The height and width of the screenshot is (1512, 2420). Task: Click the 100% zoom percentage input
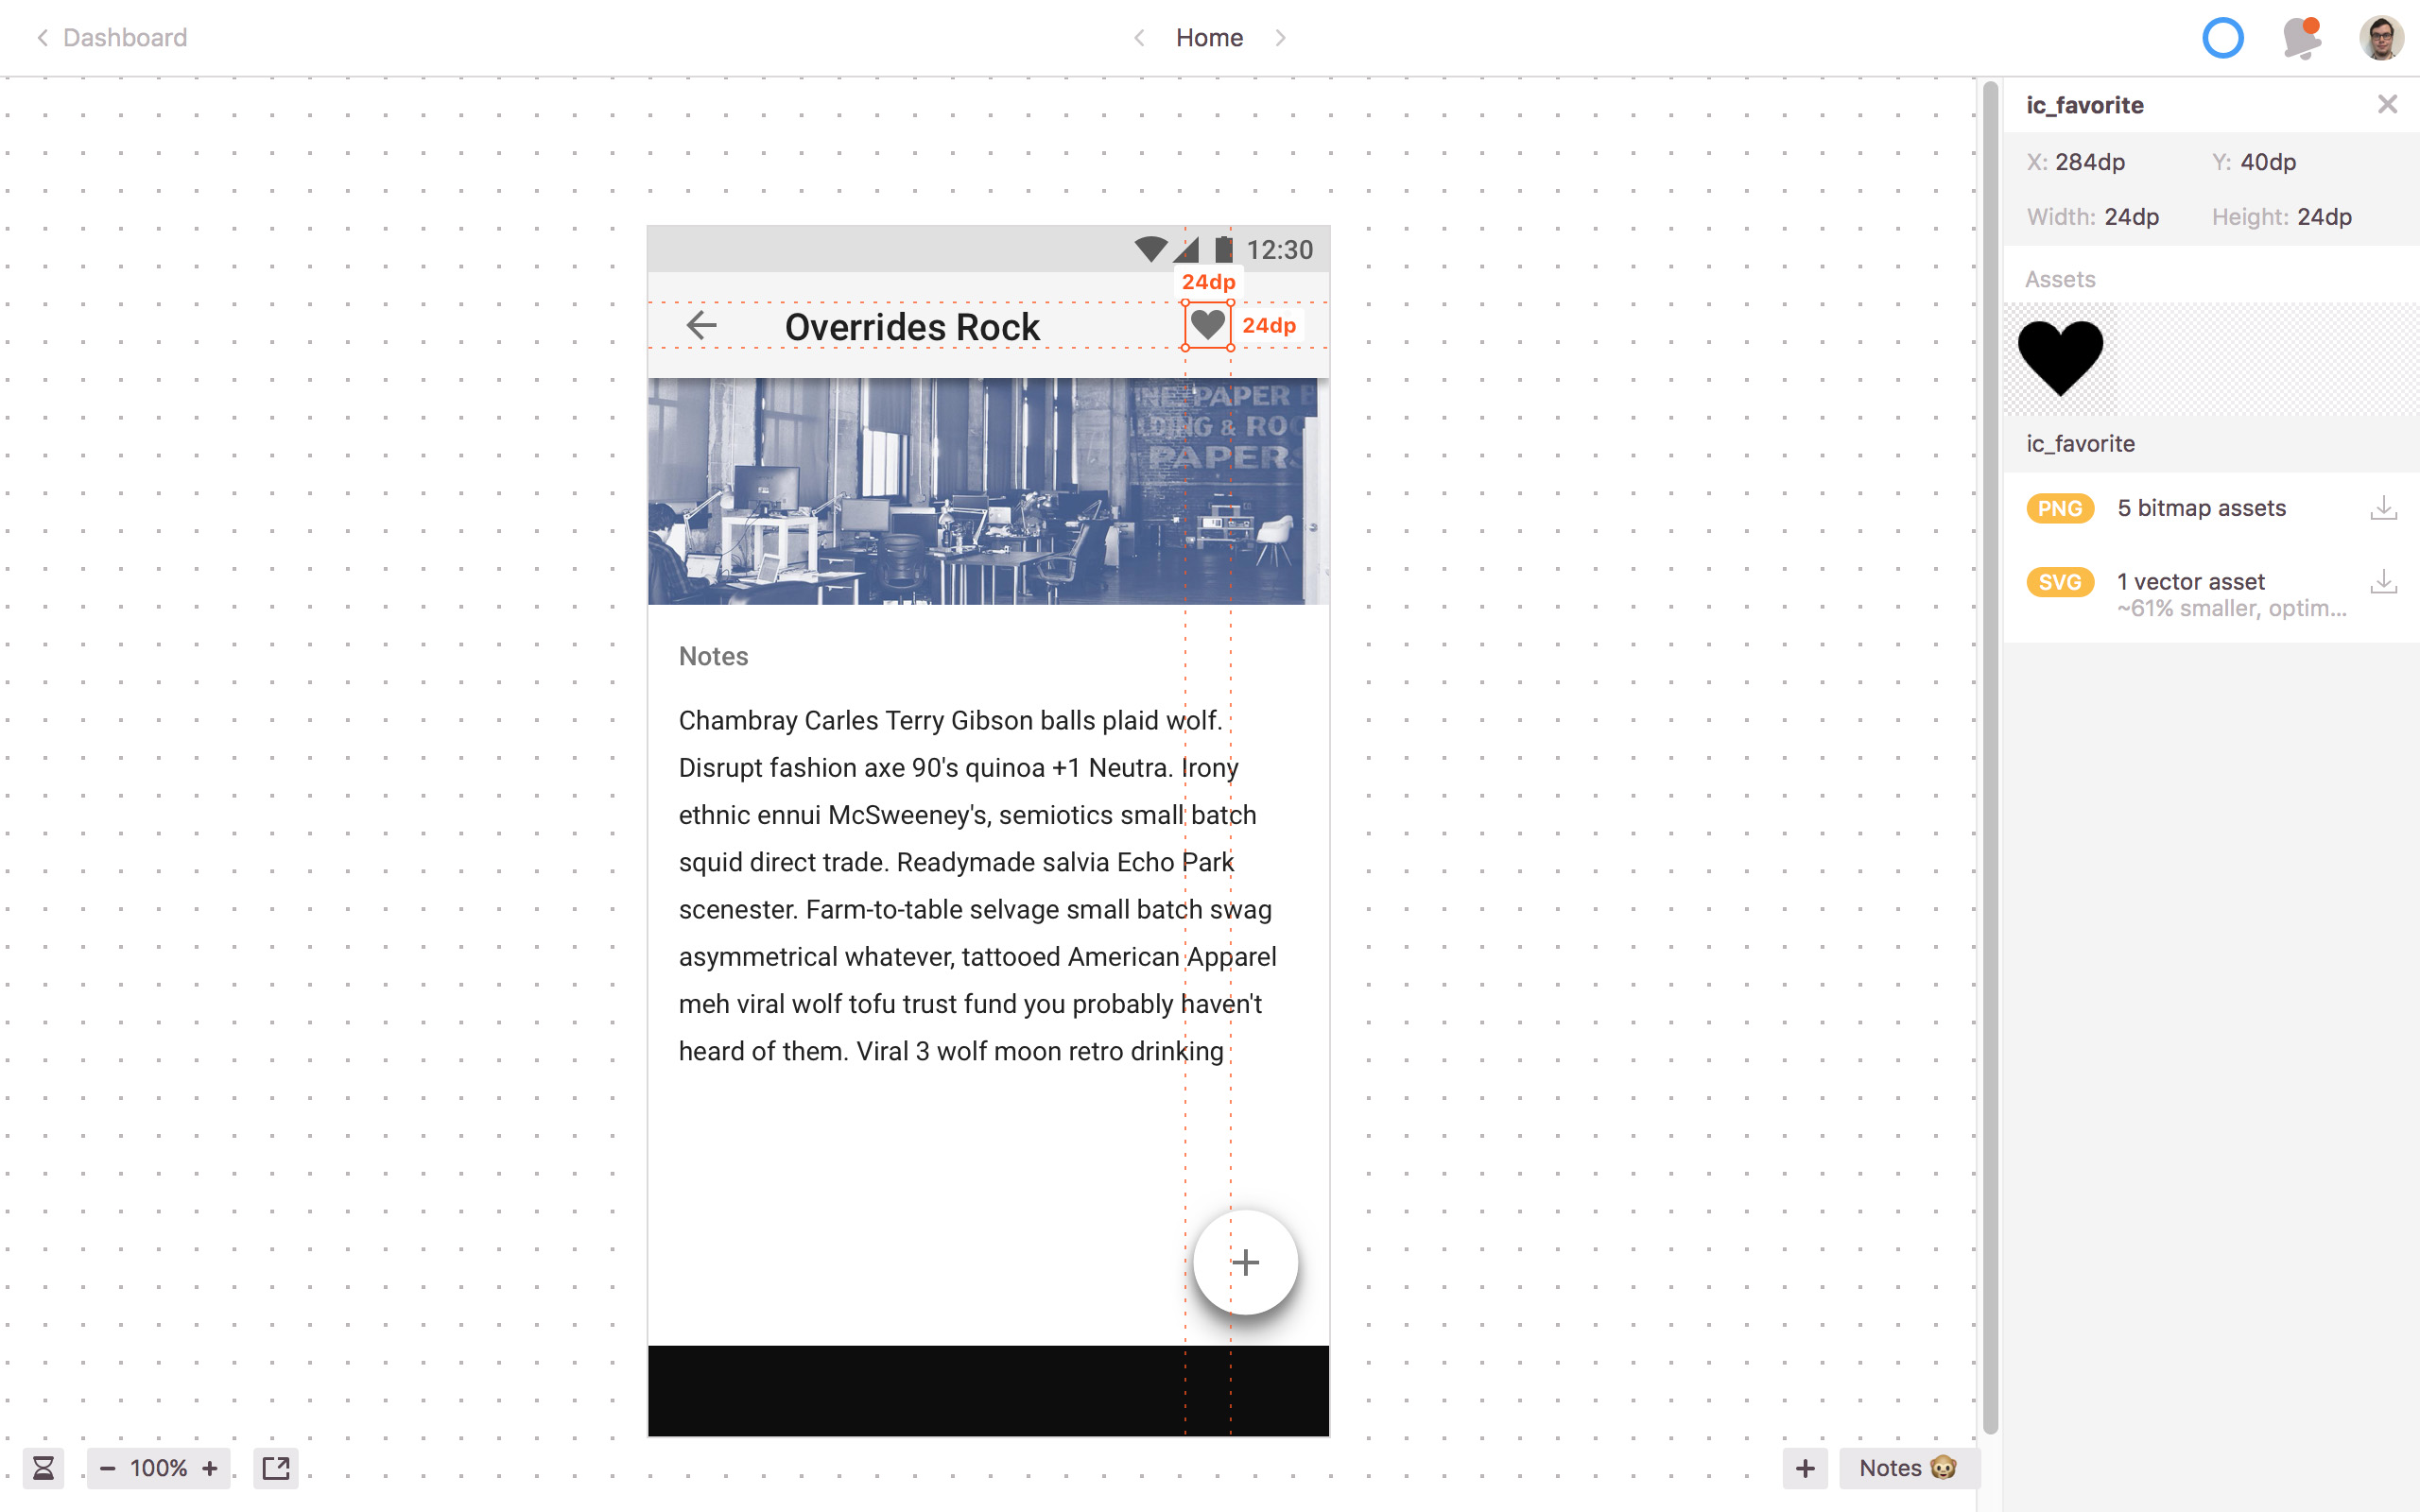click(161, 1469)
